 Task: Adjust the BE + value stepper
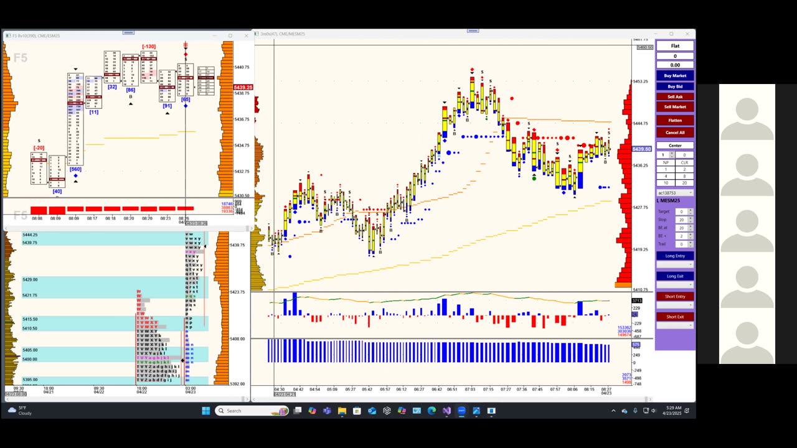pyautogui.click(x=691, y=236)
